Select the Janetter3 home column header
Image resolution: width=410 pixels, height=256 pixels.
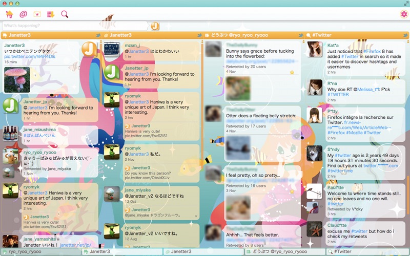51,35
